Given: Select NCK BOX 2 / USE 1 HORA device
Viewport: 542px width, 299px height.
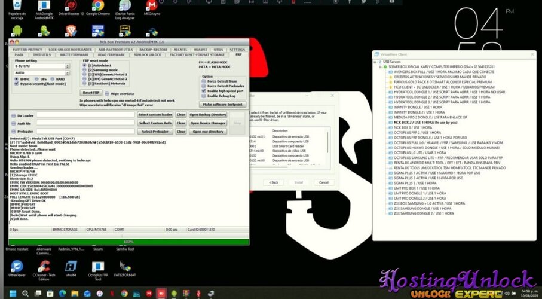Looking at the screenshot, I should click(x=425, y=123).
